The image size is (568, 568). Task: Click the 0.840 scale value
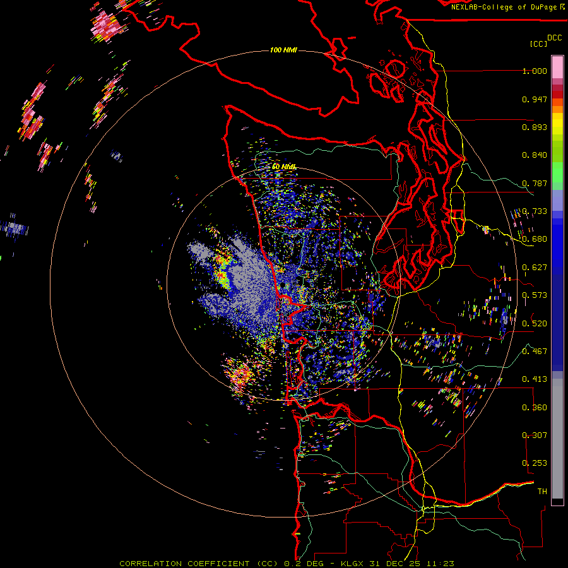coord(535,155)
